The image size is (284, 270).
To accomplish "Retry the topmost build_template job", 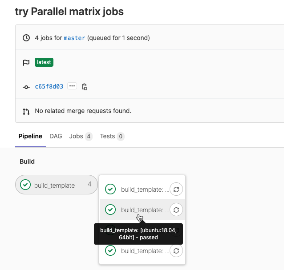I will 177,189.
